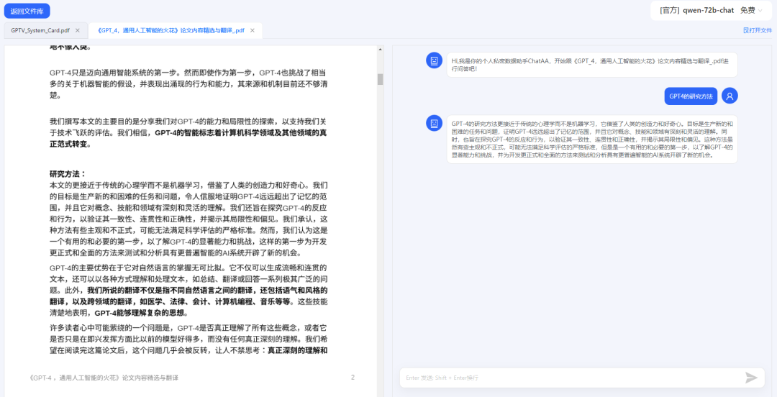Click the paragraph starting 我们撰写本文的主要目的

[188, 133]
